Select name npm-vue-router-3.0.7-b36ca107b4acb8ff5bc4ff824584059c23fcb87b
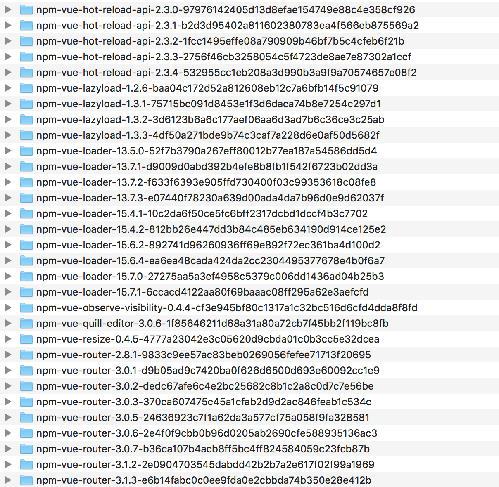 (x=203, y=449)
